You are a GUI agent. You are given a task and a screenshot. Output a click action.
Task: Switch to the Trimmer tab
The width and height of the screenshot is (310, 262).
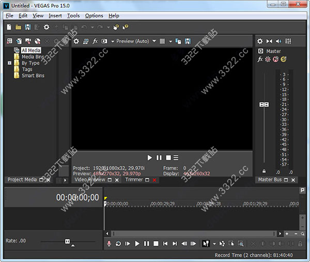pyautogui.click(x=134, y=180)
